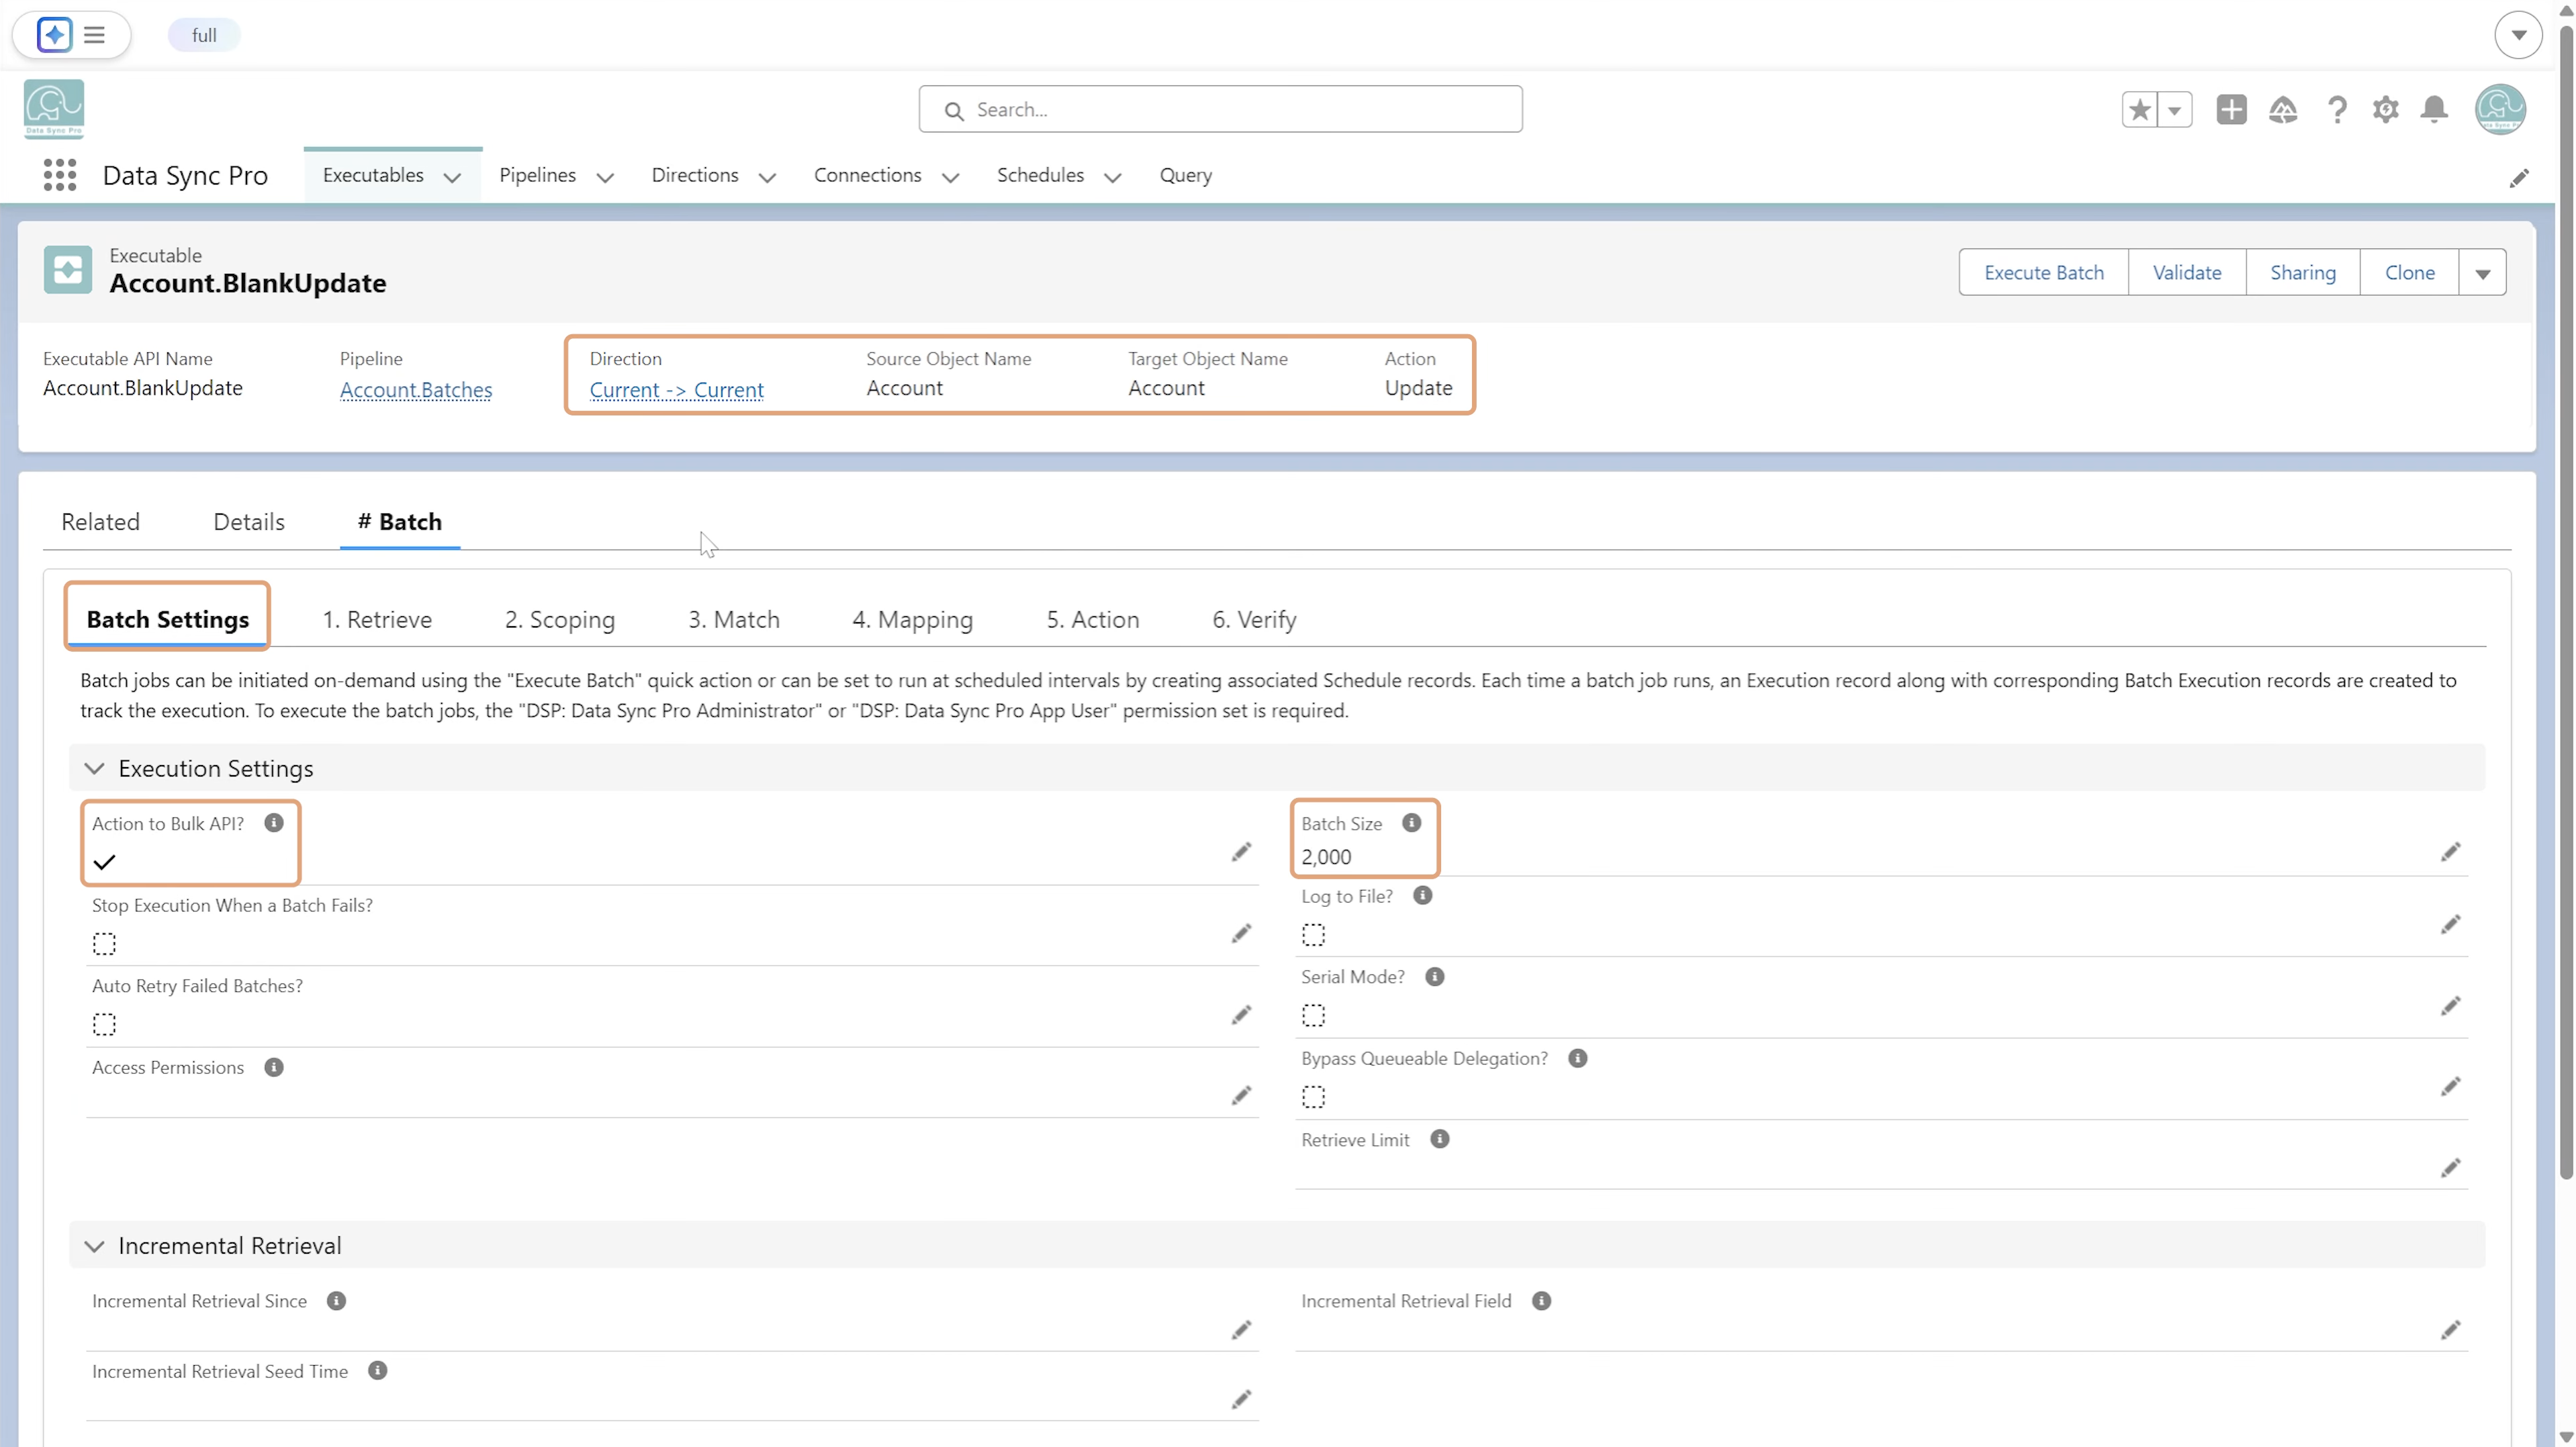
Task: Click the 'full' pill label
Action: click(x=204, y=35)
